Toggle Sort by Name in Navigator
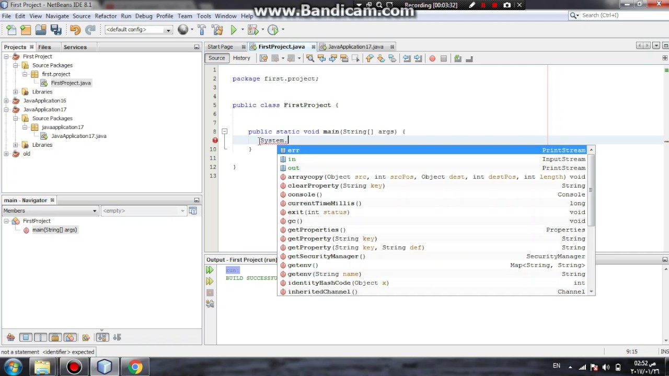The width and height of the screenshot is (669, 376). tap(102, 337)
